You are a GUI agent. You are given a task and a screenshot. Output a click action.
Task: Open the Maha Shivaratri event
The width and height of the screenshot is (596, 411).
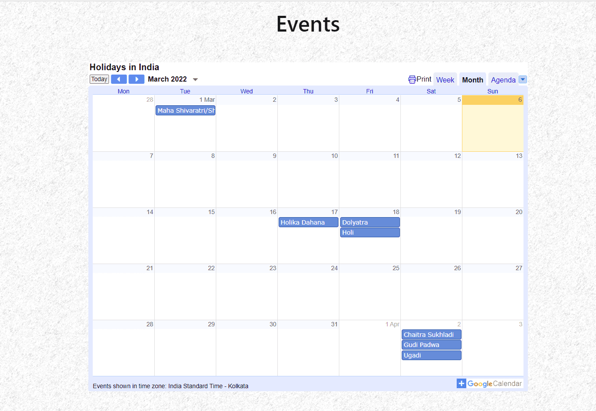[x=185, y=111]
